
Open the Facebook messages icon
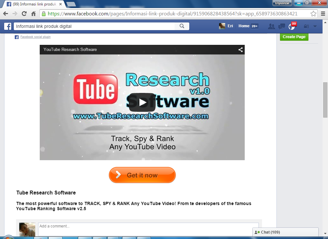(x=282, y=27)
